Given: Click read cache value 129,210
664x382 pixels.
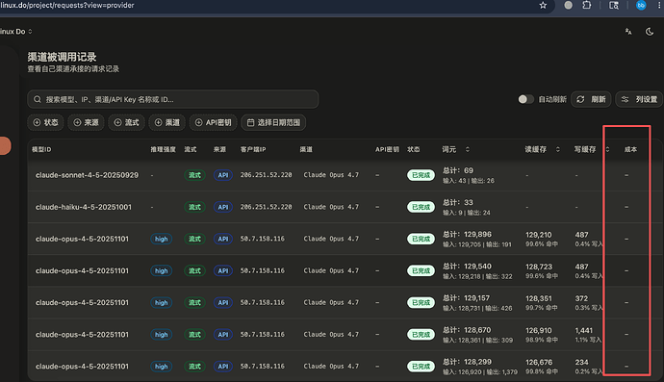Looking at the screenshot, I should click(x=539, y=235).
